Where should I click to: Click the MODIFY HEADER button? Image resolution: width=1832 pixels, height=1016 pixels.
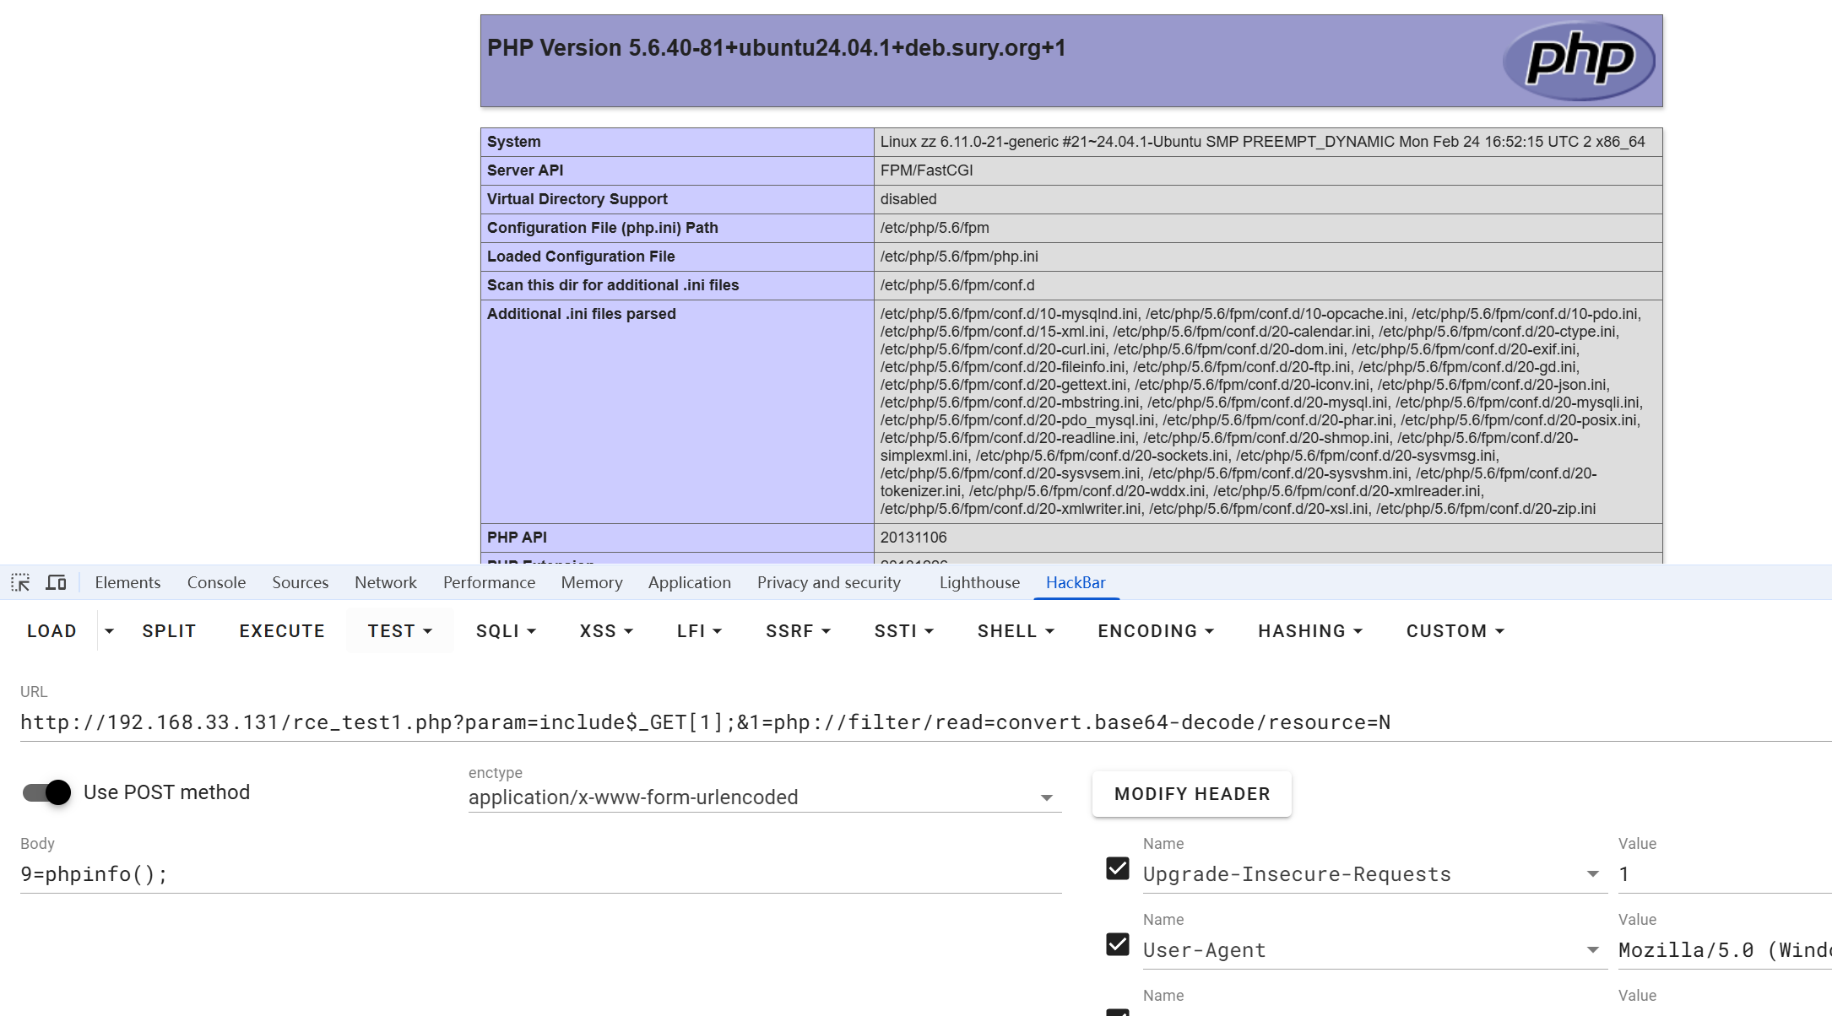pos(1191,794)
